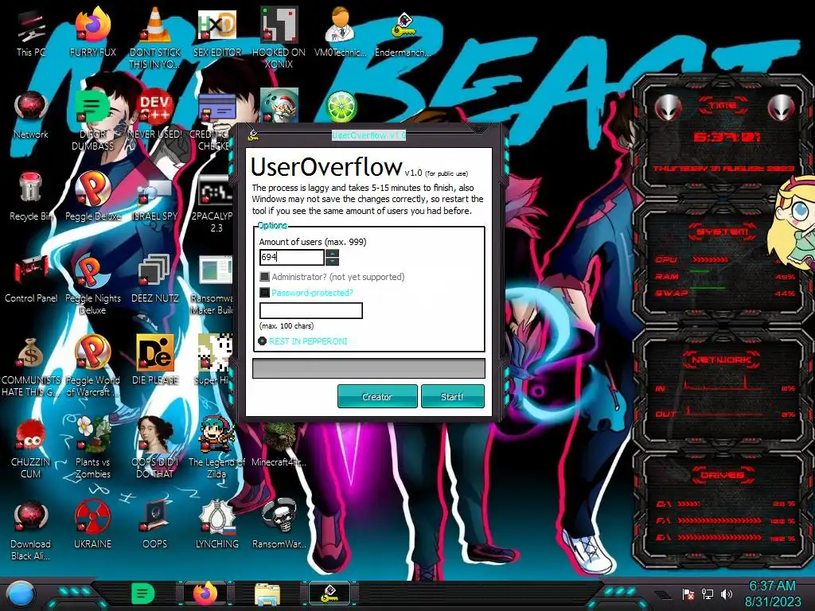Viewport: 815px width, 611px height.
Task: Open the OOPS laptop icon
Action: (x=155, y=525)
